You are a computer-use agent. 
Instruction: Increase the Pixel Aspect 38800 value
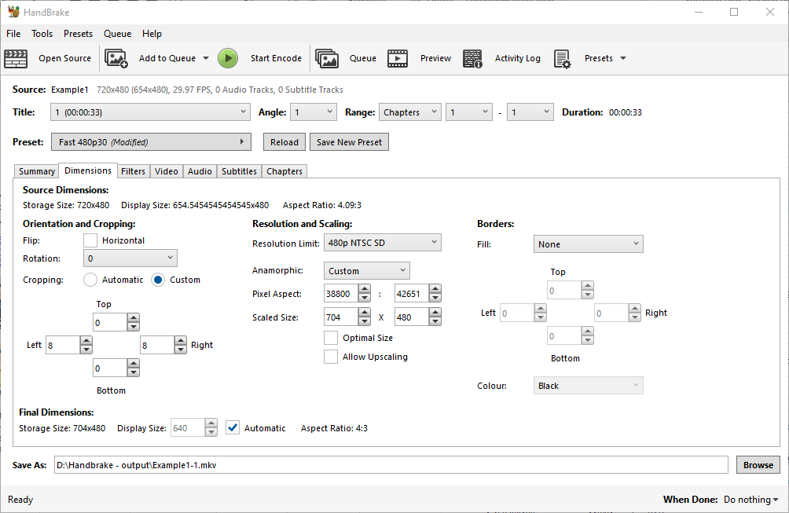[365, 289]
